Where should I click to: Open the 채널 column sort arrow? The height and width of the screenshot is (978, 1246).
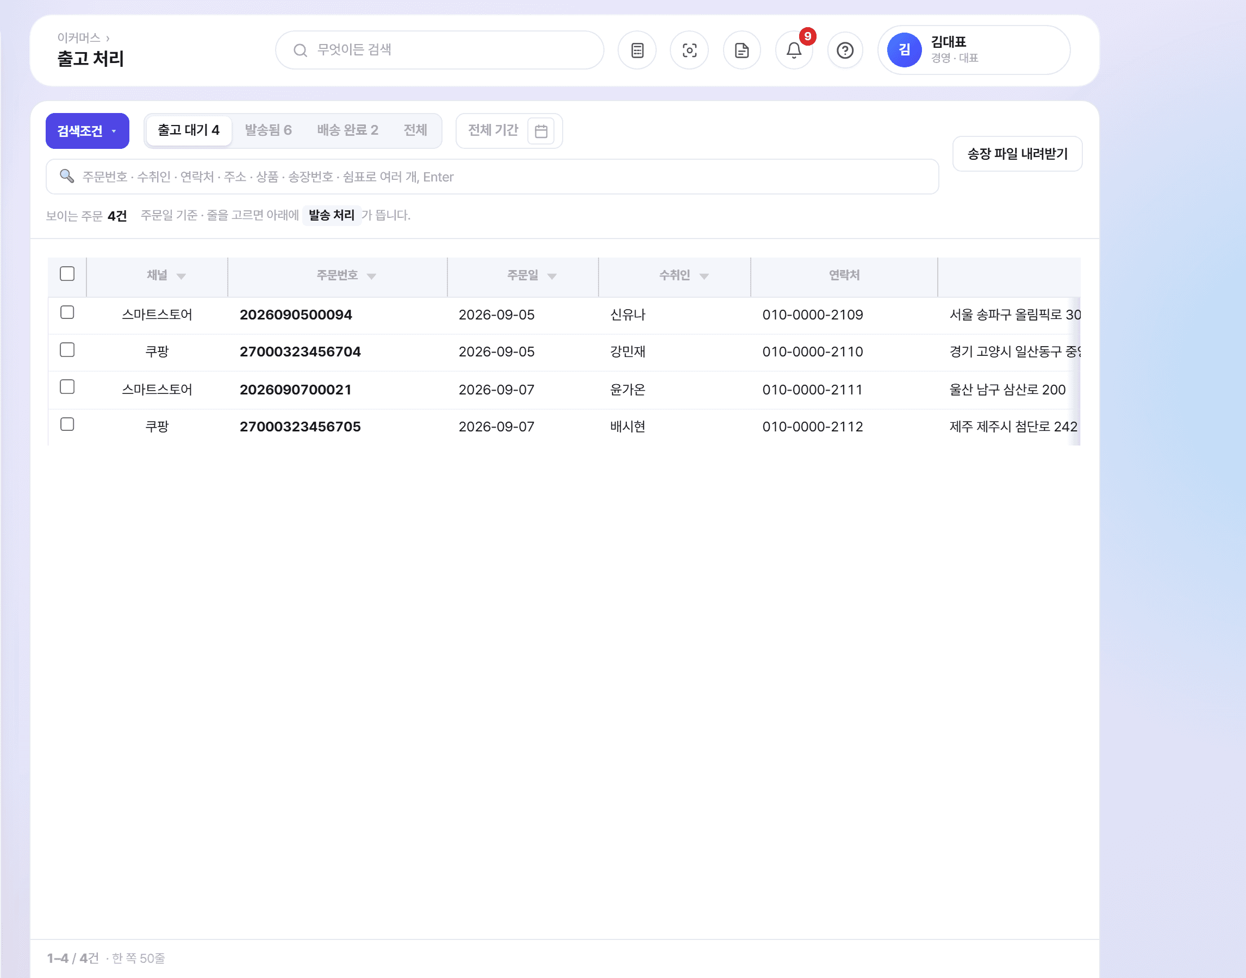[x=181, y=277]
